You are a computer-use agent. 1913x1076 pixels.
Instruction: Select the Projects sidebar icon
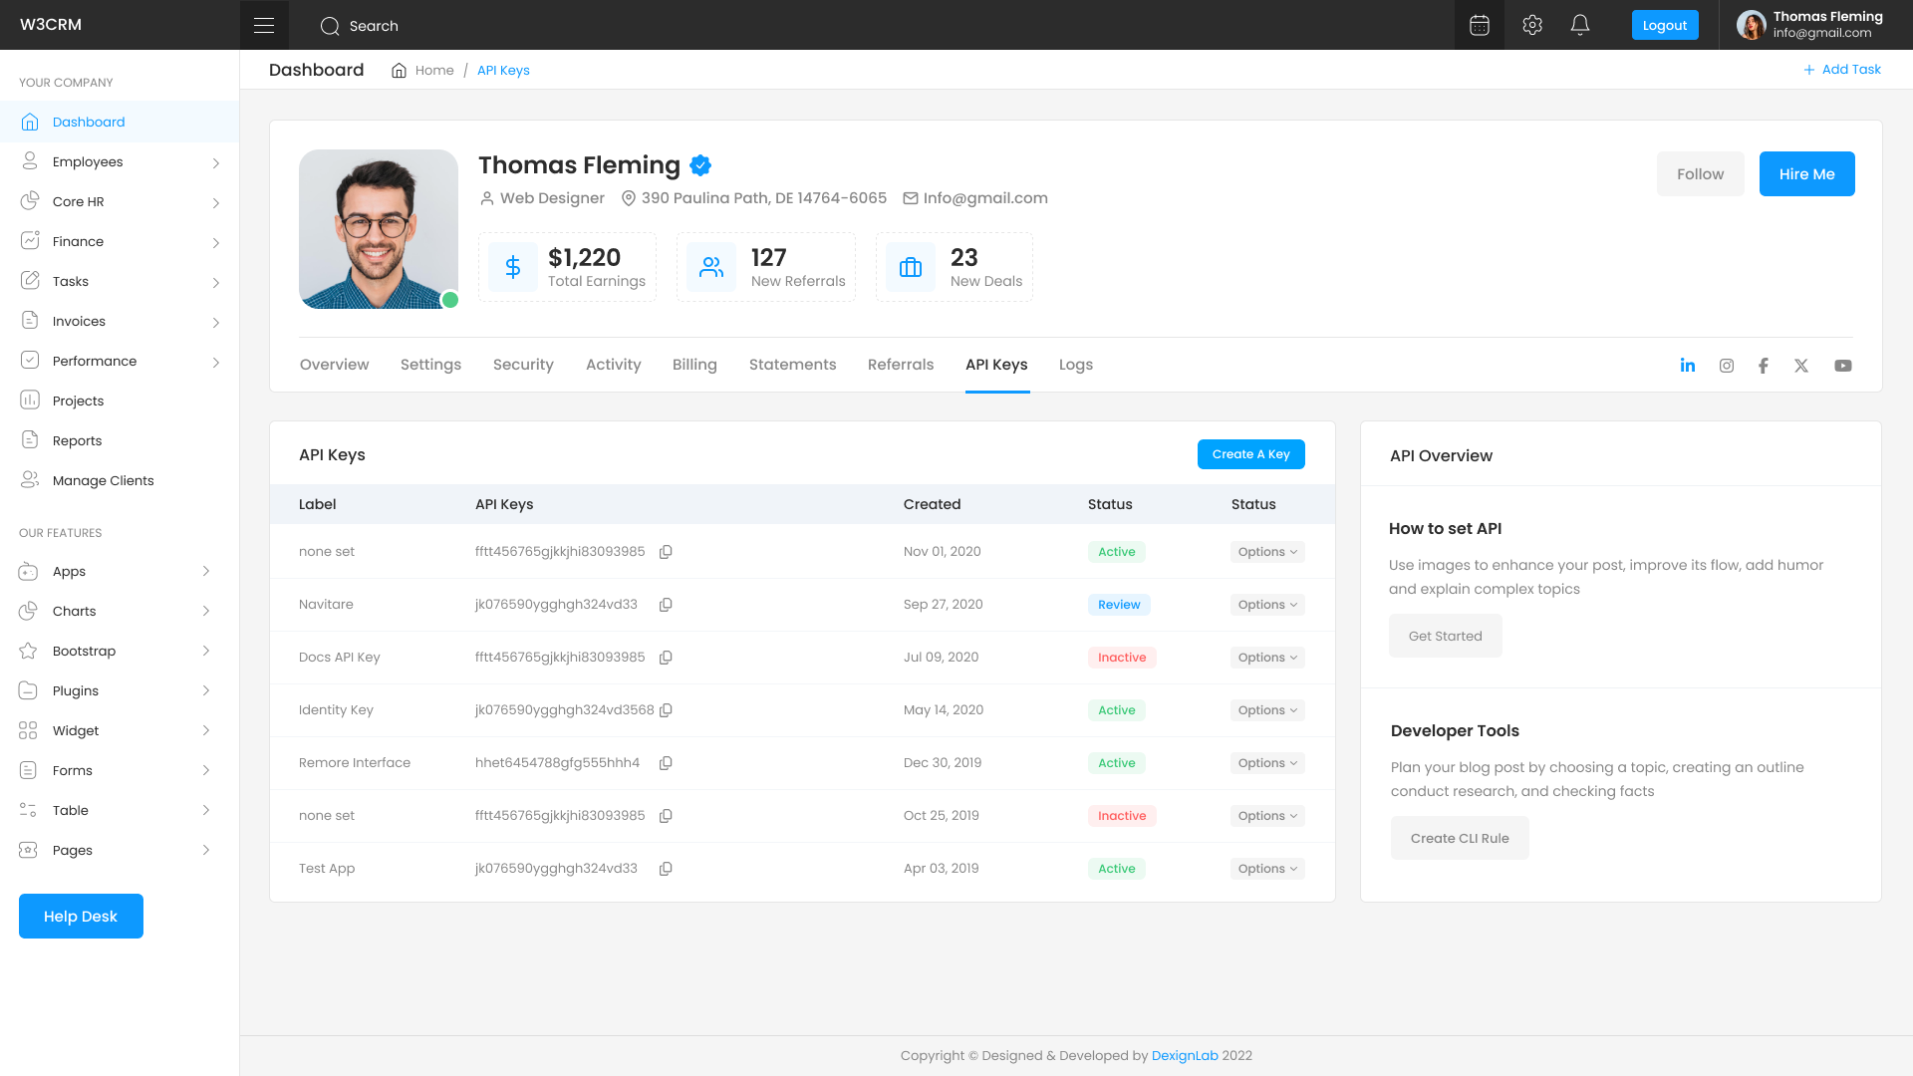(30, 401)
